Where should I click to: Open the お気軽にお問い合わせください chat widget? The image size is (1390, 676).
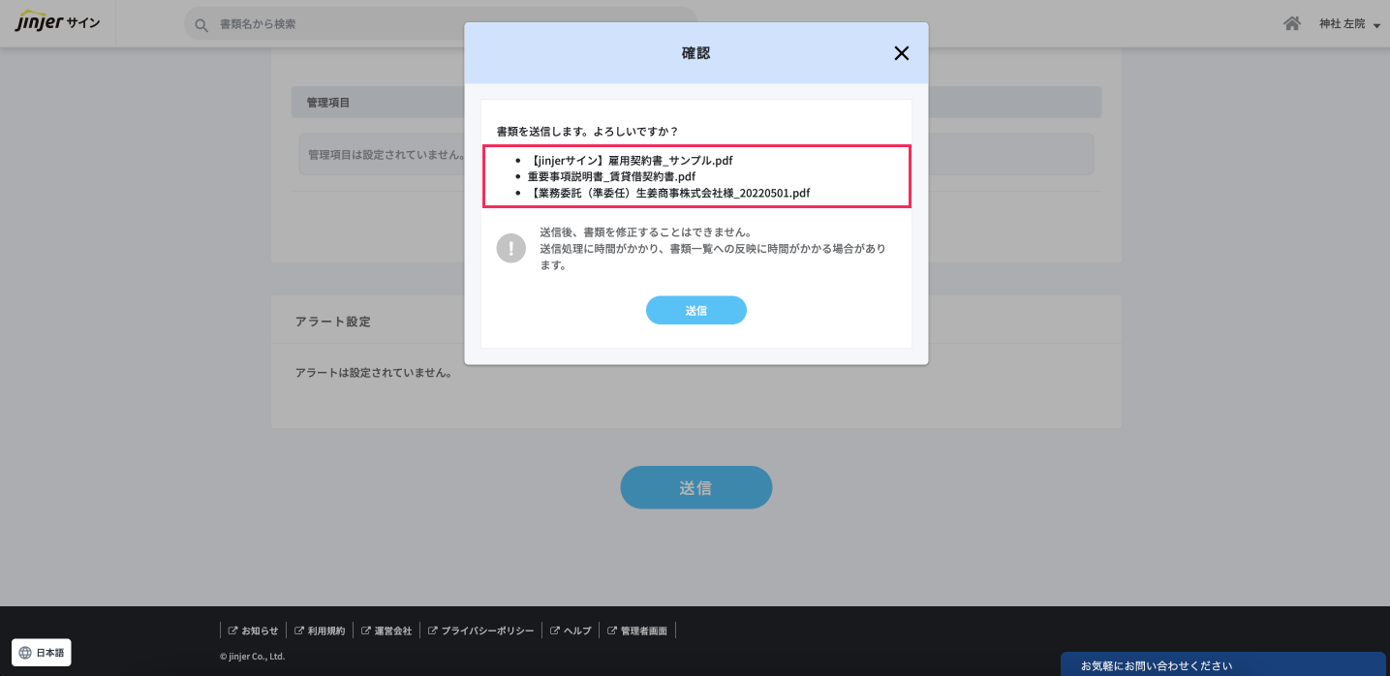(x=1224, y=664)
